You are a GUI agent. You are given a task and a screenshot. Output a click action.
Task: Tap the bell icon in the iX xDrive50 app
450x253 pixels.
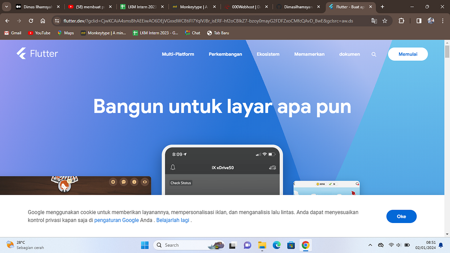172,168
